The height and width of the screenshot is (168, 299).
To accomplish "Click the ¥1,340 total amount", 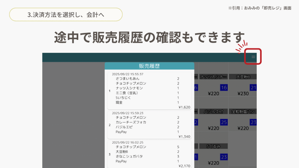I will pyautogui.click(x=184, y=136).
